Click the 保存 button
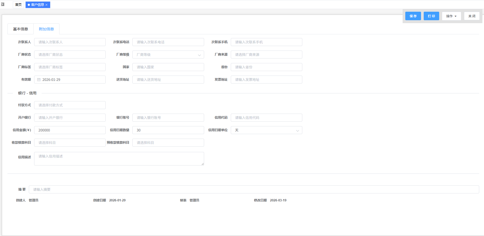484x236 pixels. [413, 16]
